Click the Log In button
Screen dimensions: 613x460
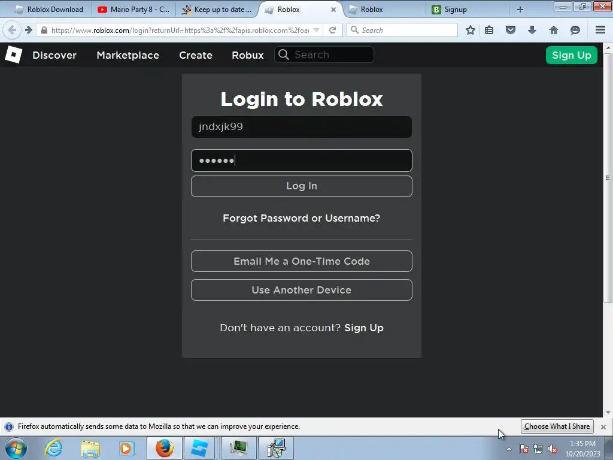click(x=302, y=186)
